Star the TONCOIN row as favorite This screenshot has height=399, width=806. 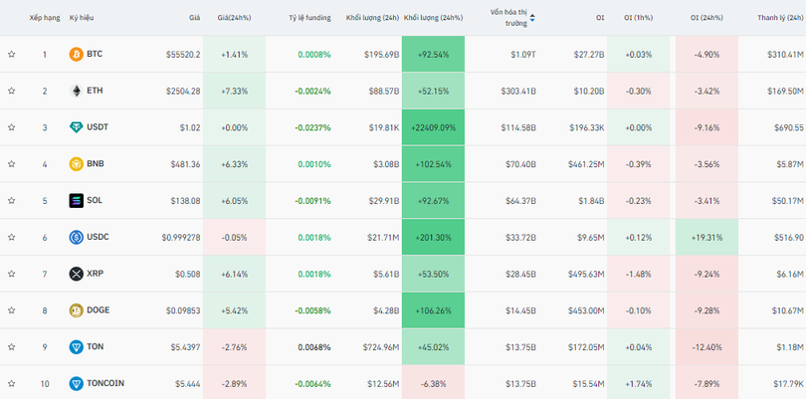tap(12, 383)
